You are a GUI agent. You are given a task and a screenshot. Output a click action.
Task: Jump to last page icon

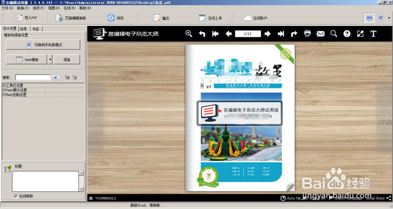click(x=281, y=33)
